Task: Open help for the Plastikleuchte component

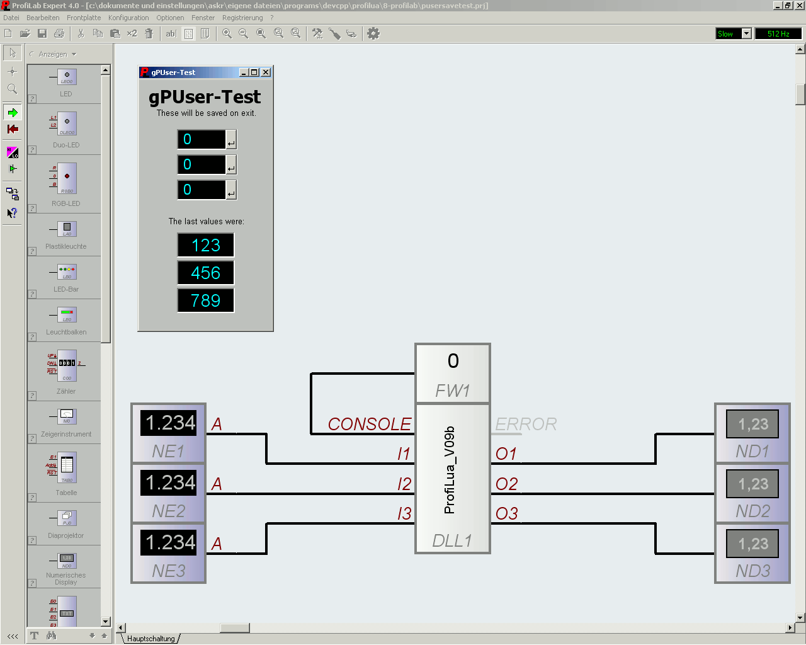Action: pyautogui.click(x=32, y=251)
